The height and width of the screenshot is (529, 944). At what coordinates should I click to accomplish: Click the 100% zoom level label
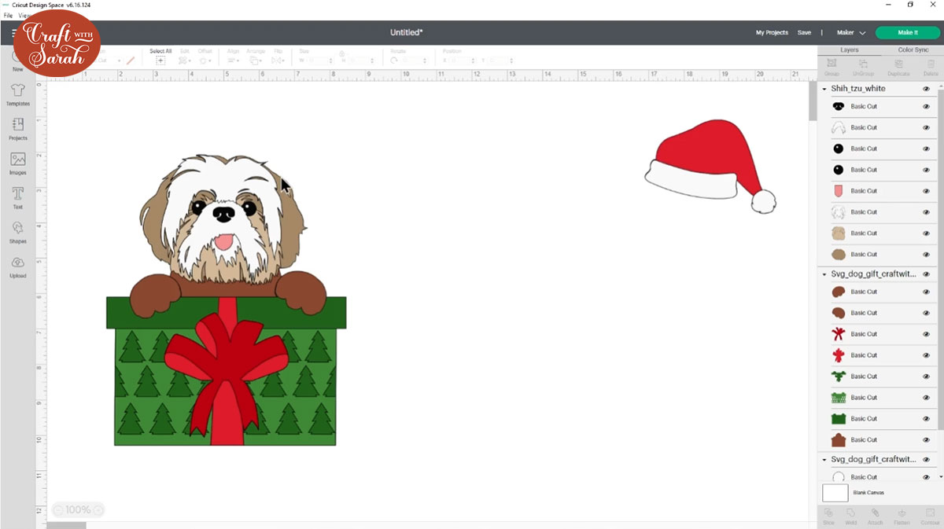(x=77, y=510)
